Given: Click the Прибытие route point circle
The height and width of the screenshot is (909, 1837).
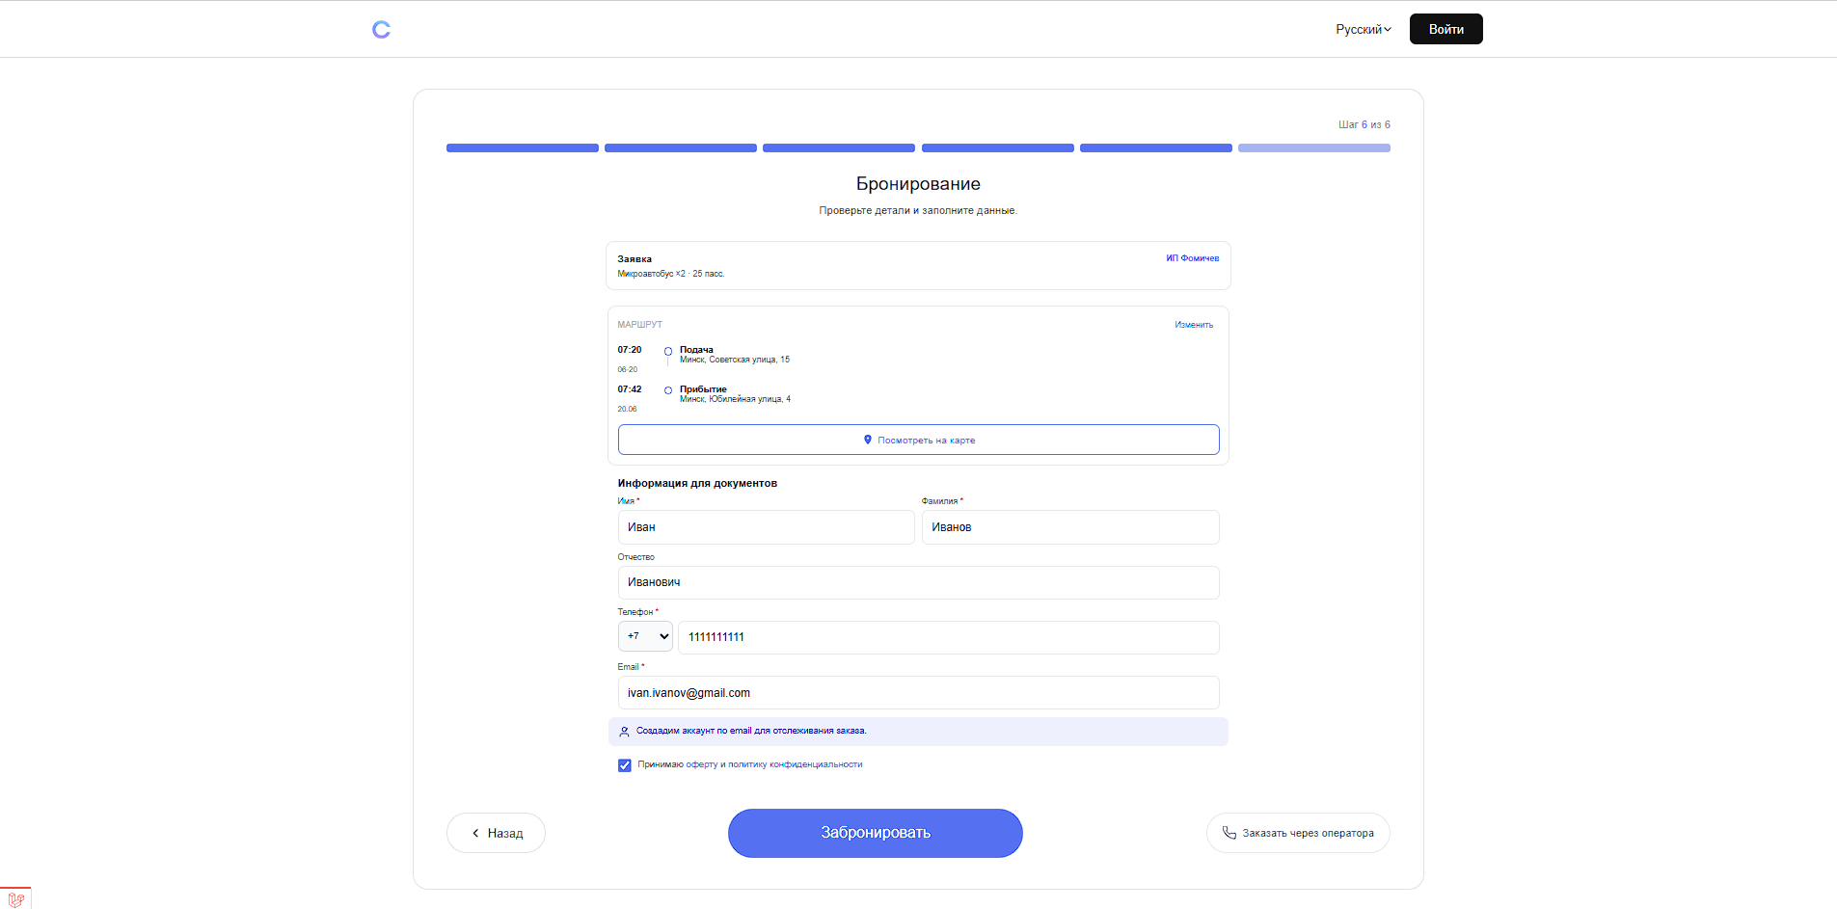Looking at the screenshot, I should (x=668, y=390).
